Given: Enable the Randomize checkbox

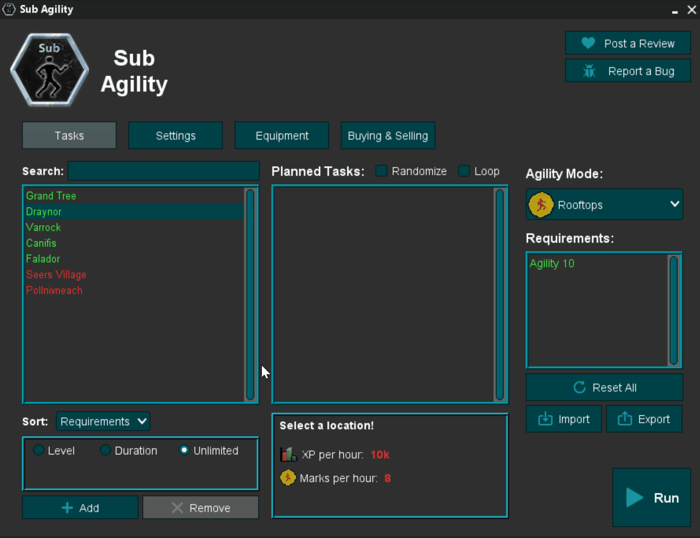Looking at the screenshot, I should pyautogui.click(x=381, y=171).
